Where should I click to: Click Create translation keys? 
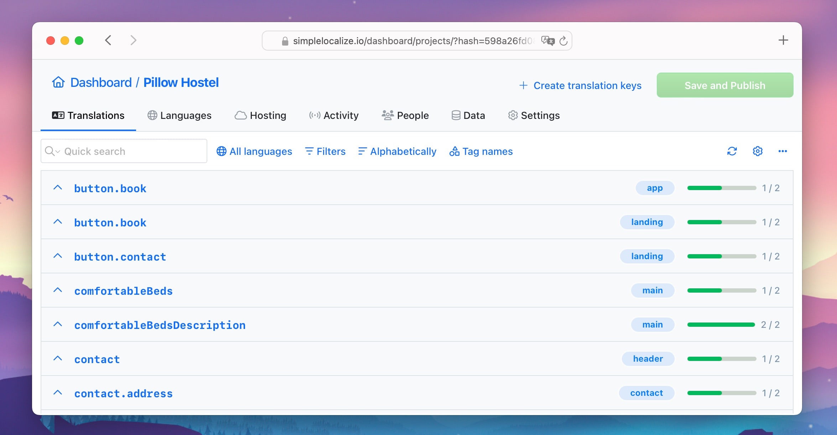point(580,85)
